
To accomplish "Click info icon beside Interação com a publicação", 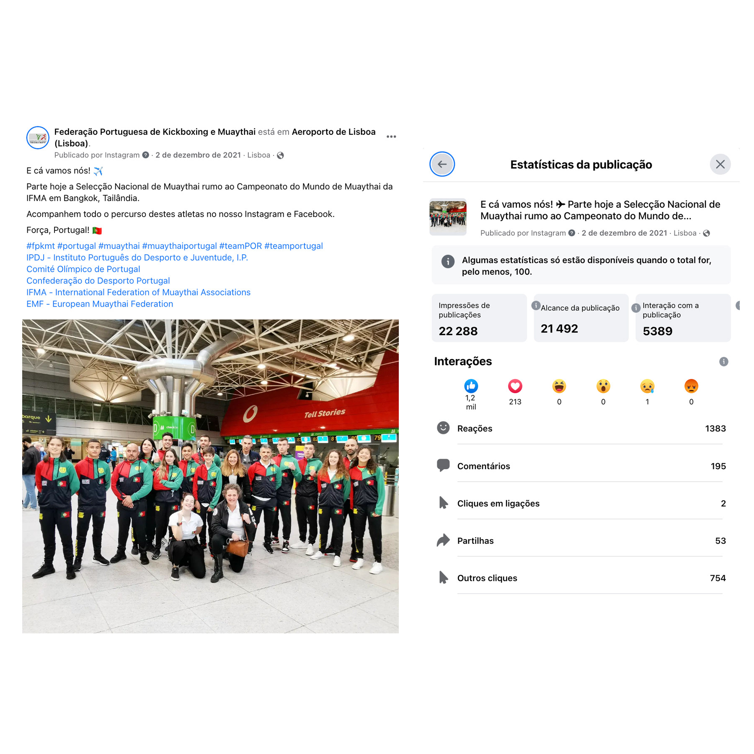I will pyautogui.click(x=636, y=308).
